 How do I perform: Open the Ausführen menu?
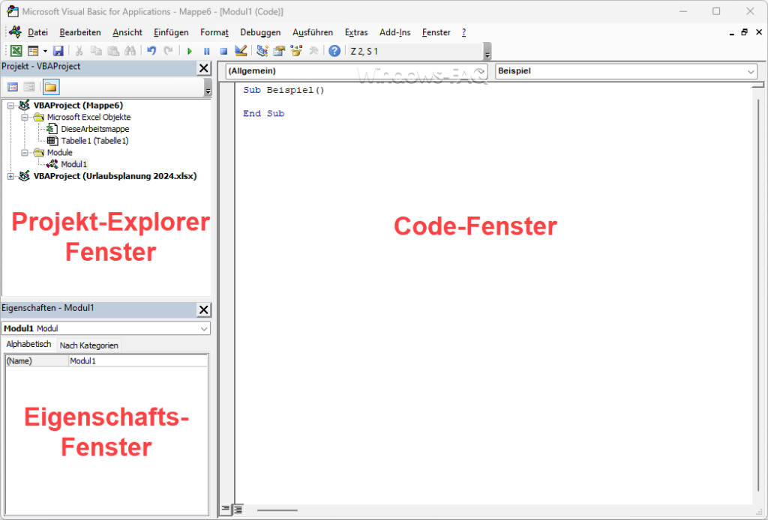coord(313,32)
